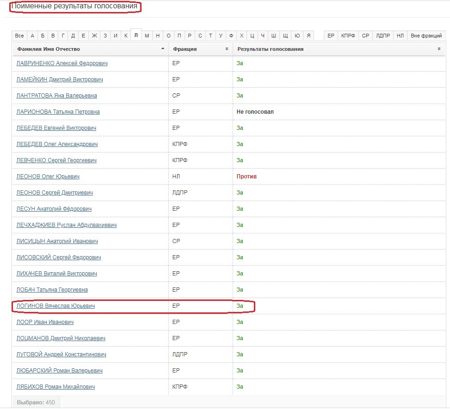Switch to letter О tab

pyautogui.click(x=168, y=36)
